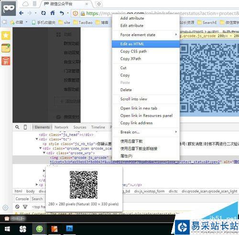Open the dropdown beside the back forward arrows
This screenshot has height=235, width=239.
36,13
